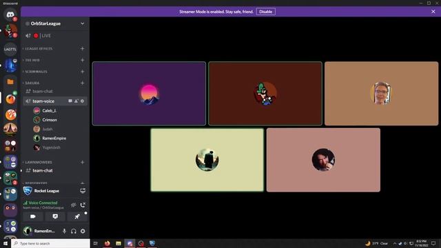Open Task View on the taskbar
Screen dimensions: 441x248
click(x=95, y=243)
